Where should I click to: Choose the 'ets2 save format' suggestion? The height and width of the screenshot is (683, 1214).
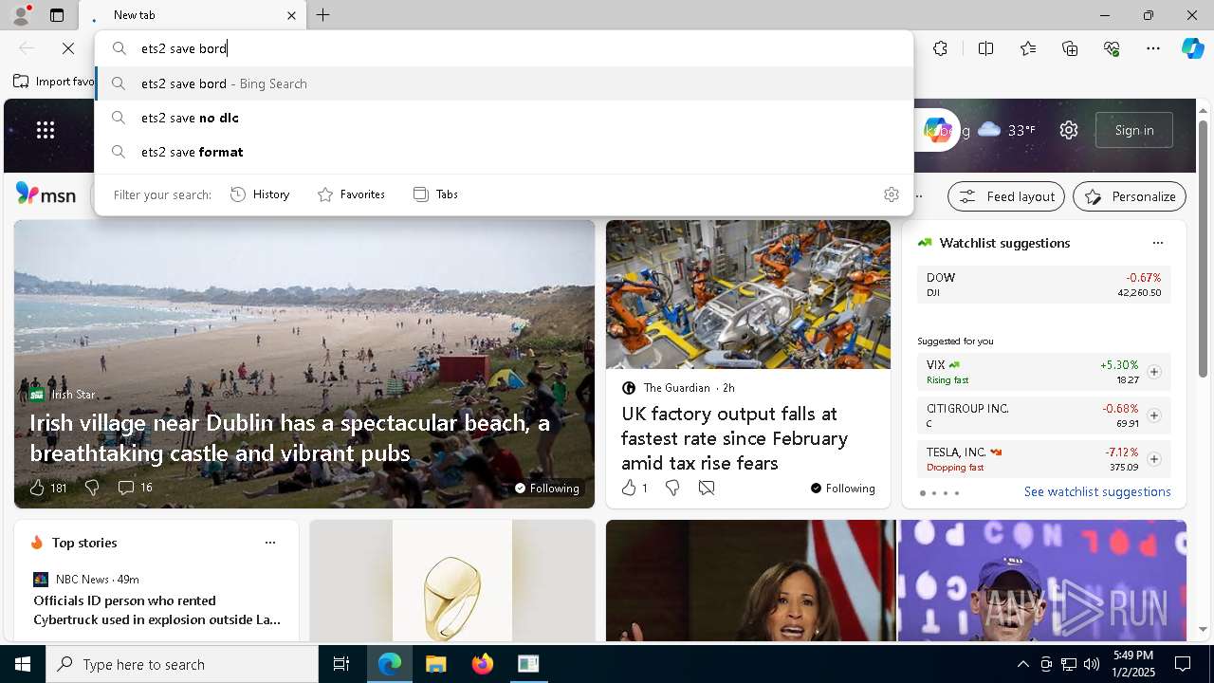pyautogui.click(x=505, y=152)
